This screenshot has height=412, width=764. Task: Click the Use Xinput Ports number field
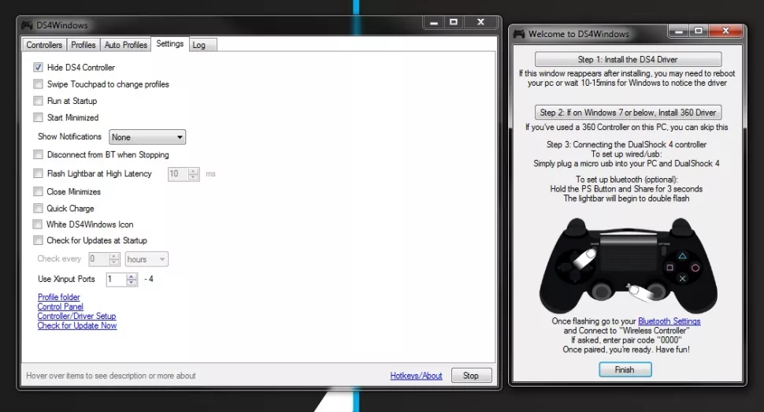(x=117, y=279)
